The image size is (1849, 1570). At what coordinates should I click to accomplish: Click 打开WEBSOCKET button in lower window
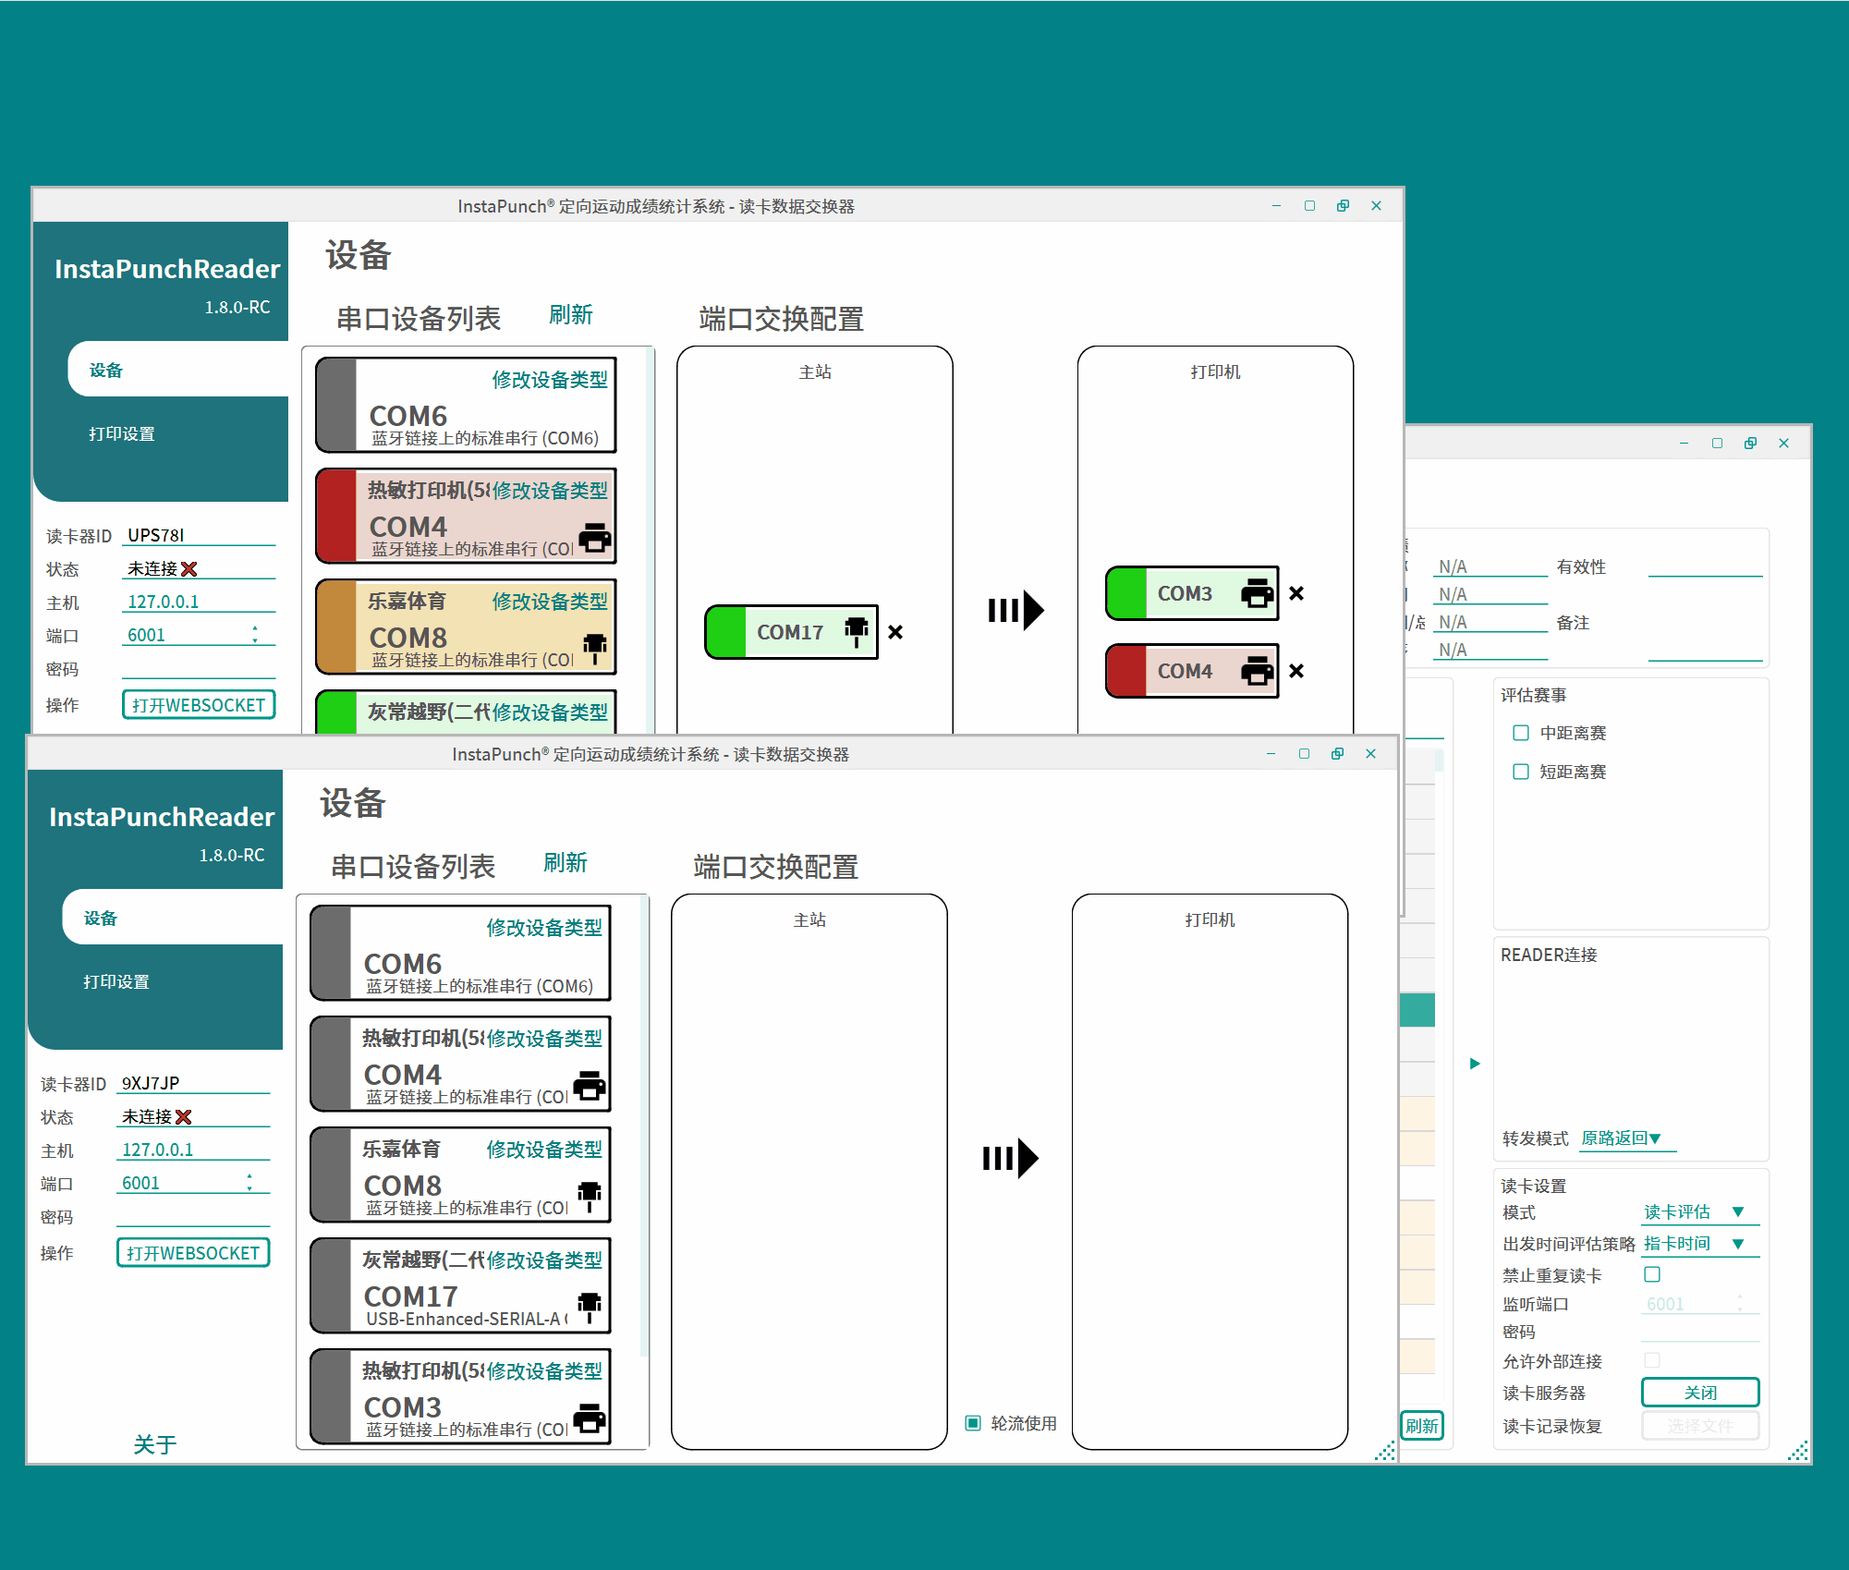point(193,1253)
